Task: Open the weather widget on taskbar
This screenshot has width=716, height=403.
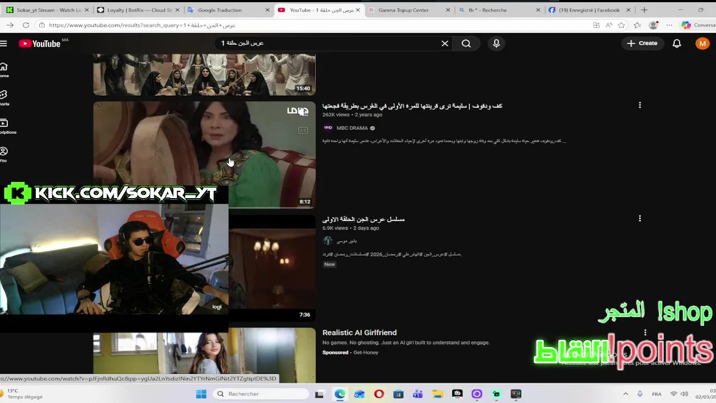Action: coord(22,394)
